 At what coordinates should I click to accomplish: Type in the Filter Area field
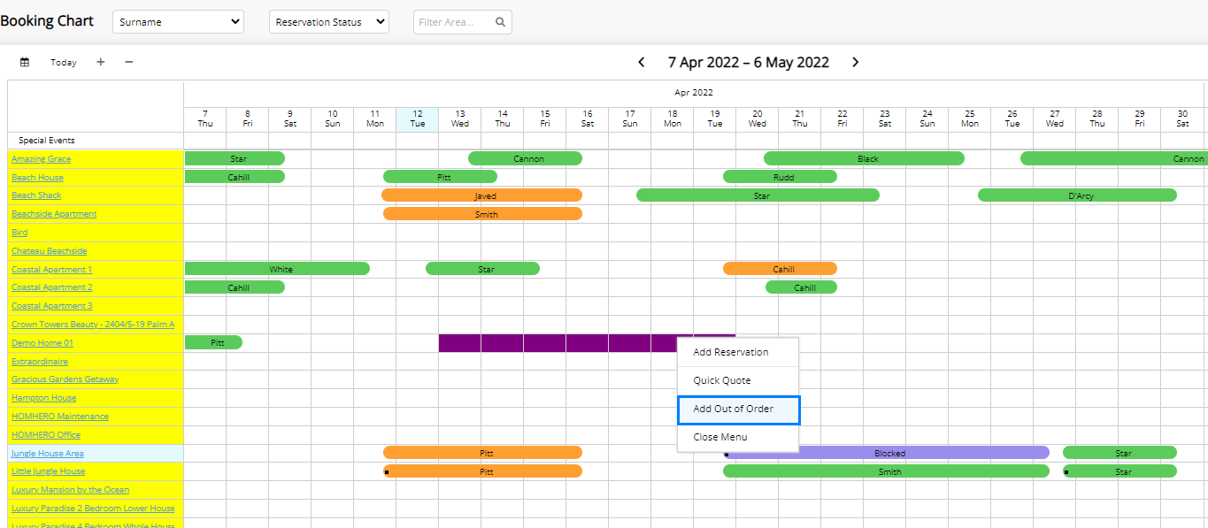453,22
